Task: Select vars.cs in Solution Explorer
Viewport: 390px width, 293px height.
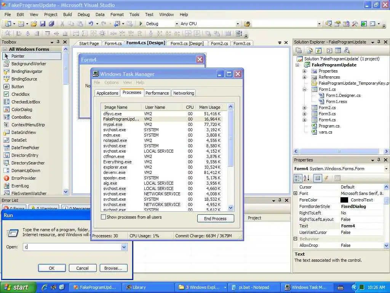Action: (x=325, y=132)
